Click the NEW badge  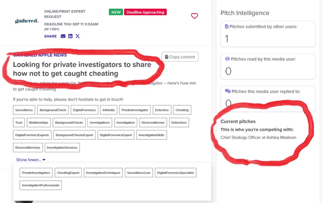pyautogui.click(x=116, y=12)
